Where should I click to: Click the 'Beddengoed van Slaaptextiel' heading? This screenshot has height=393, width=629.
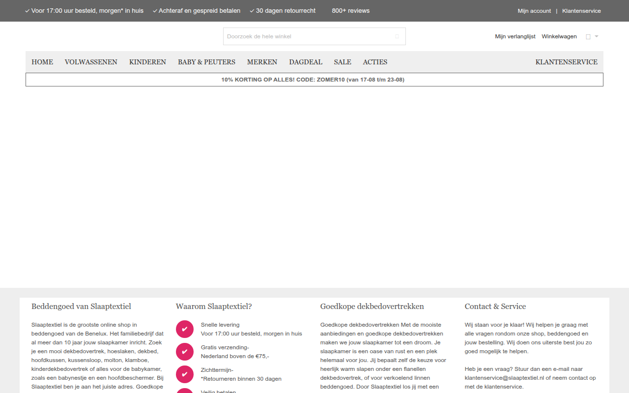(81, 306)
